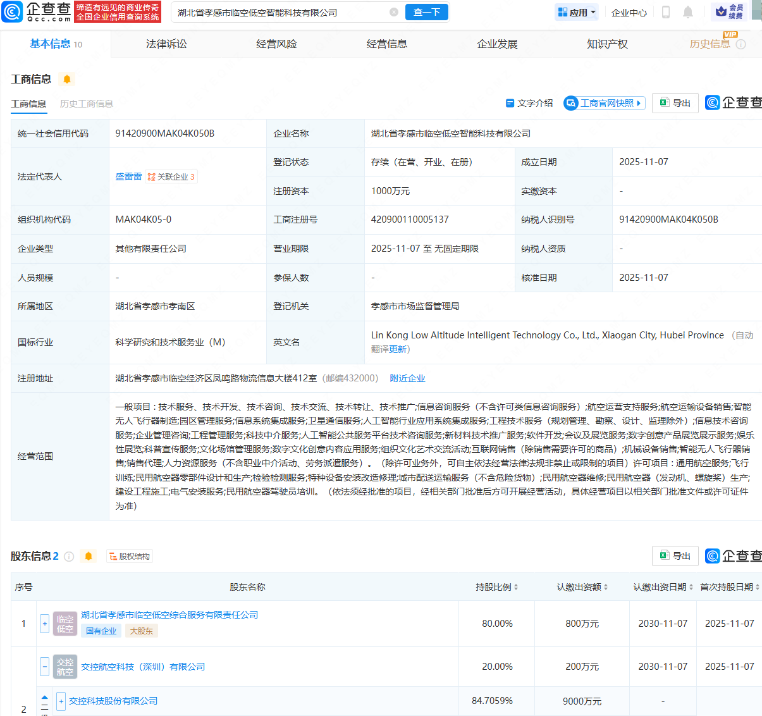Click the 查一下 search button
The width and height of the screenshot is (762, 716).
[x=426, y=12]
